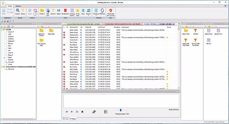Run the All Calls query
Viewport: 229px width, 124px height.
(195, 32)
